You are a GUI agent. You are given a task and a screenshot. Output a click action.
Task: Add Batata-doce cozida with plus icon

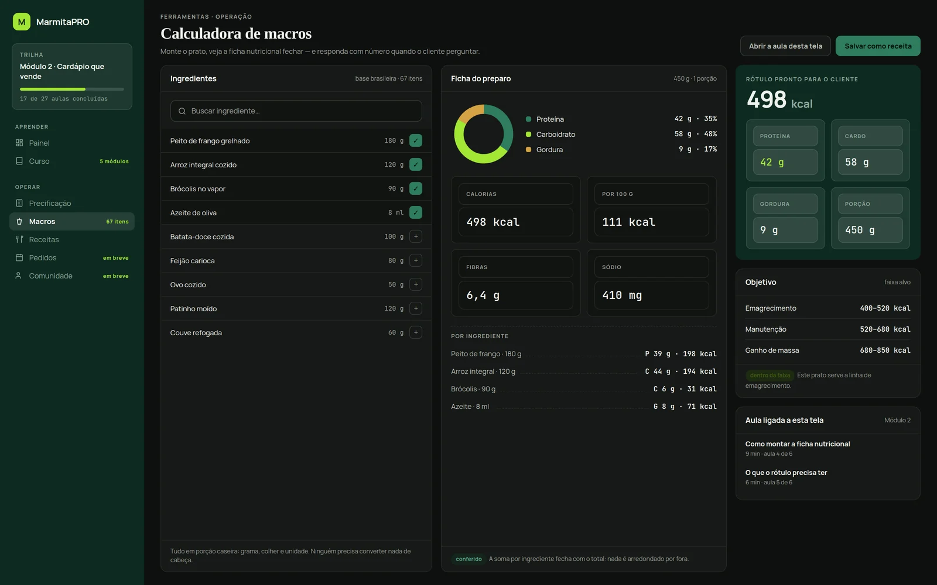click(416, 236)
